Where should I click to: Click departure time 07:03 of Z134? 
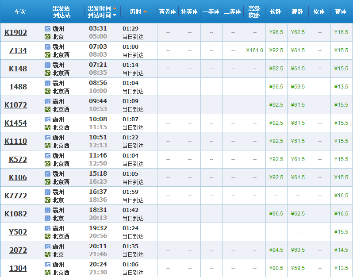pyautogui.click(x=98, y=46)
